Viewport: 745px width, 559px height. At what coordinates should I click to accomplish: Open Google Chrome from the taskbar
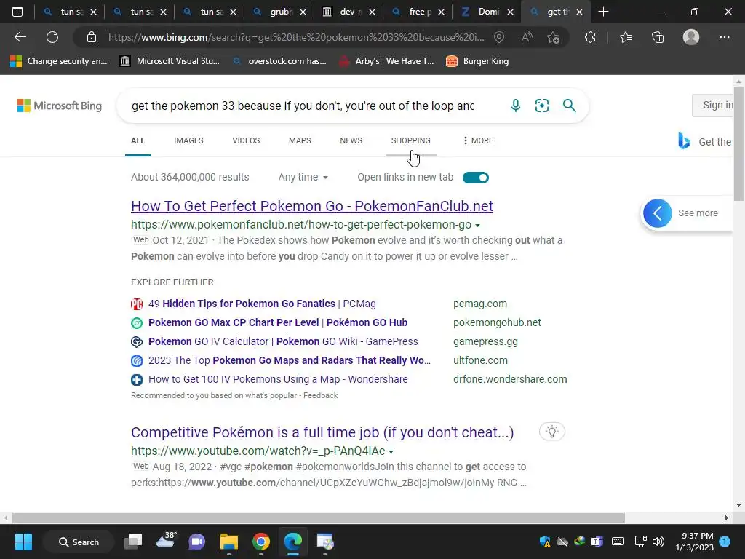click(261, 542)
